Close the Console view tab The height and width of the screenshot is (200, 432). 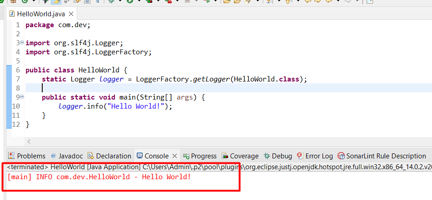(174, 156)
